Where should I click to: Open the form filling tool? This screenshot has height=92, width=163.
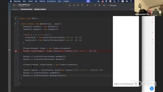point(104,5)
